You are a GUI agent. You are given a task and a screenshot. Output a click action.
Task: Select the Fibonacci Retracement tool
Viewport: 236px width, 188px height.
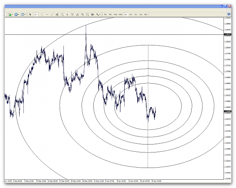62,14
